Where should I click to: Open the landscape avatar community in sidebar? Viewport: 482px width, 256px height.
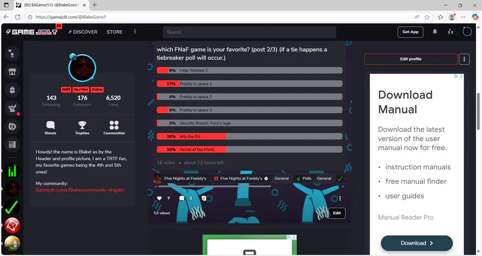click(x=12, y=244)
